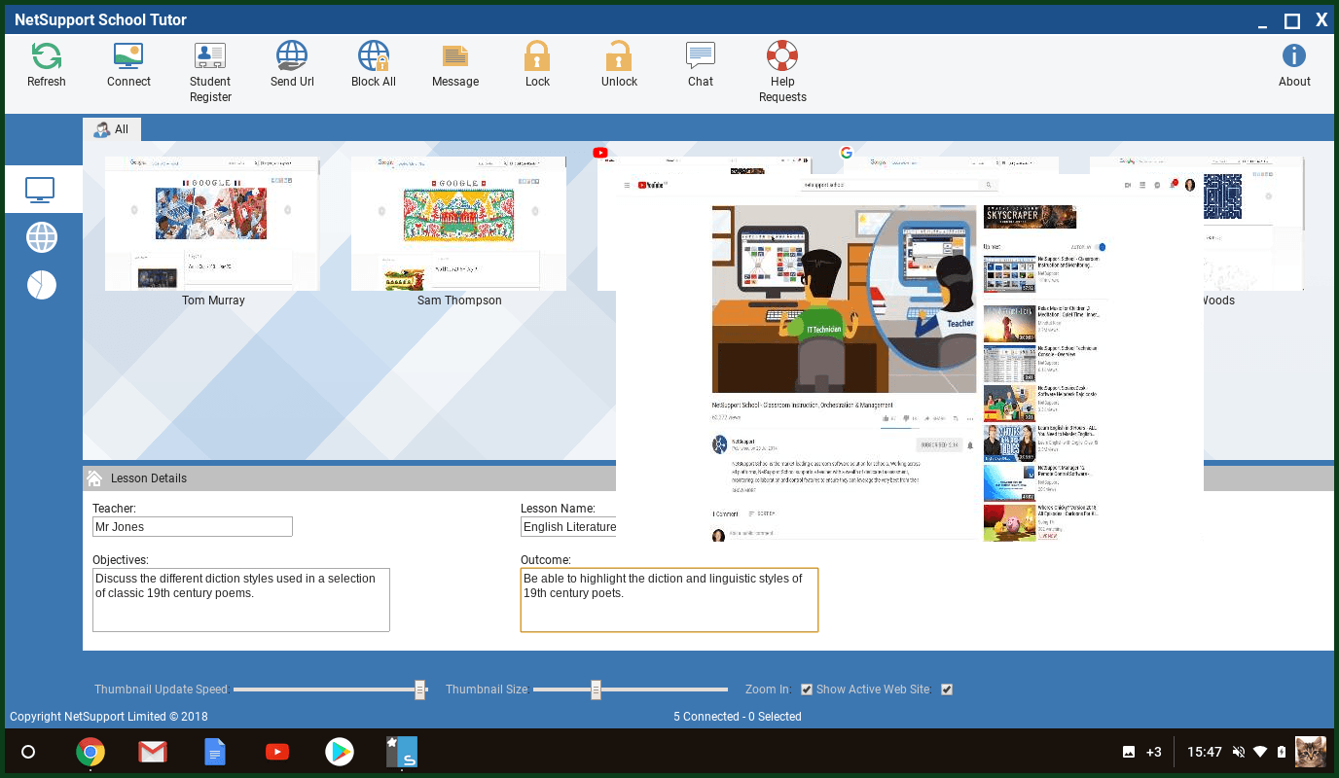Open the Message tool

tap(455, 56)
